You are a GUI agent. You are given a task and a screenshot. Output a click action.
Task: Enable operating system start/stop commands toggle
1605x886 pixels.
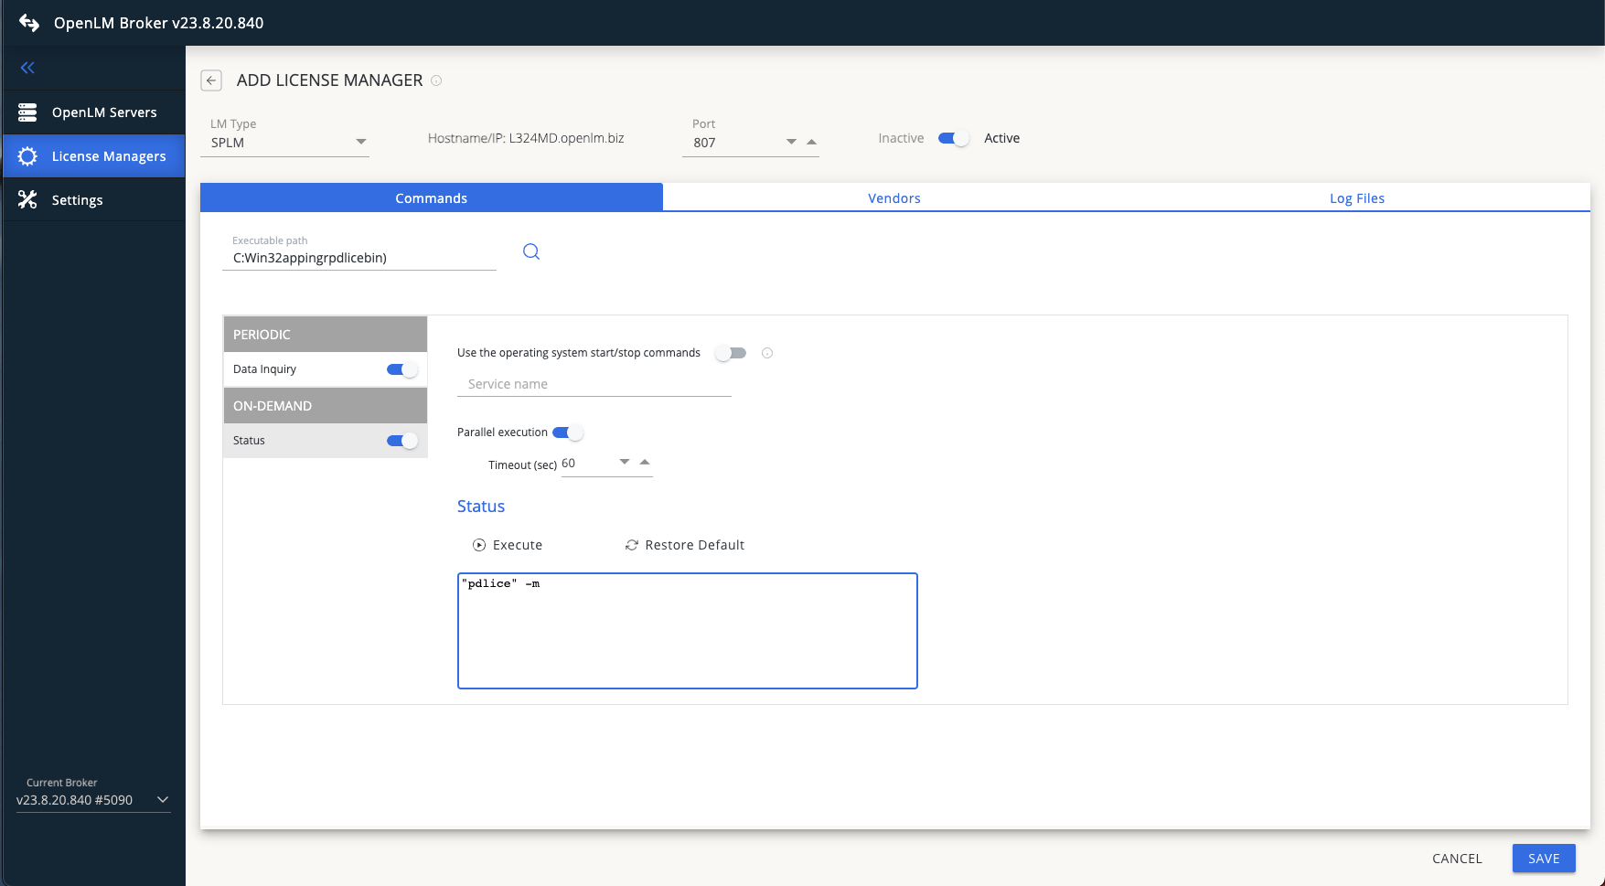point(731,353)
